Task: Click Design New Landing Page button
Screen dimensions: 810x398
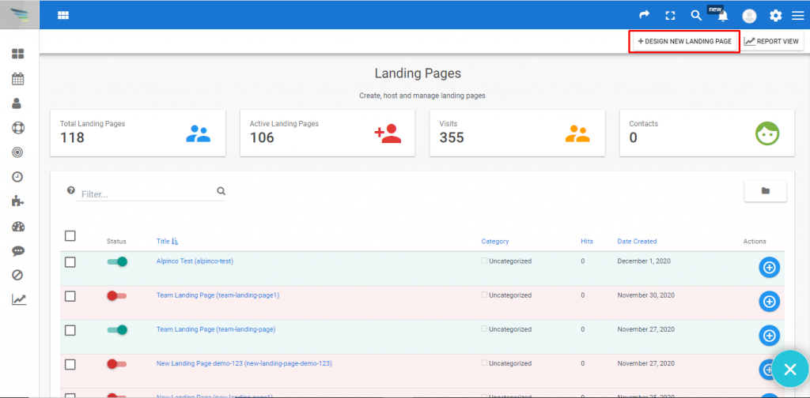Action: click(684, 41)
